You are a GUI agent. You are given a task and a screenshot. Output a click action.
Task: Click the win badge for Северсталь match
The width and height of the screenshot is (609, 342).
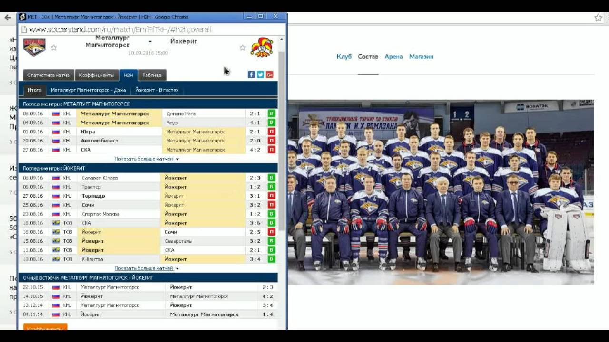pyautogui.click(x=272, y=241)
